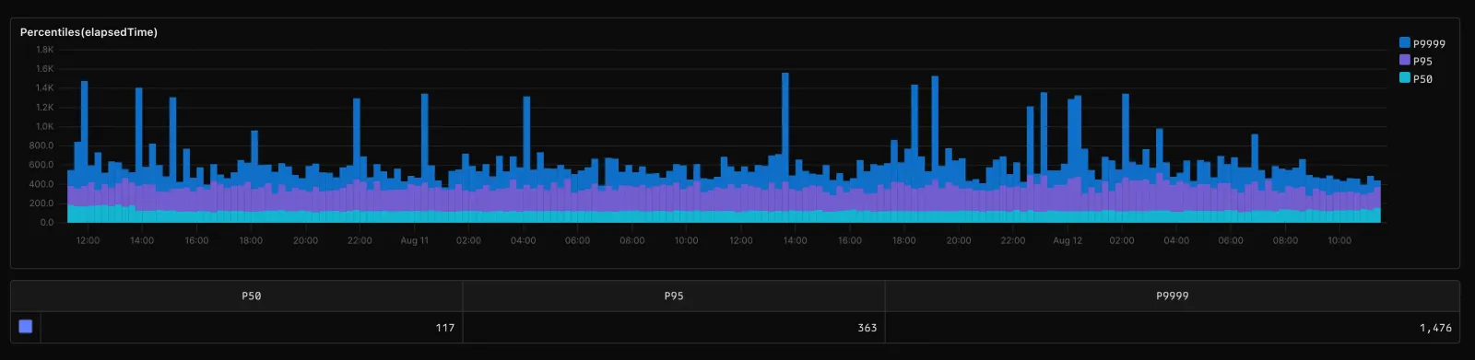
Task: Click the first 12:00 x-axis label
Action: point(88,240)
